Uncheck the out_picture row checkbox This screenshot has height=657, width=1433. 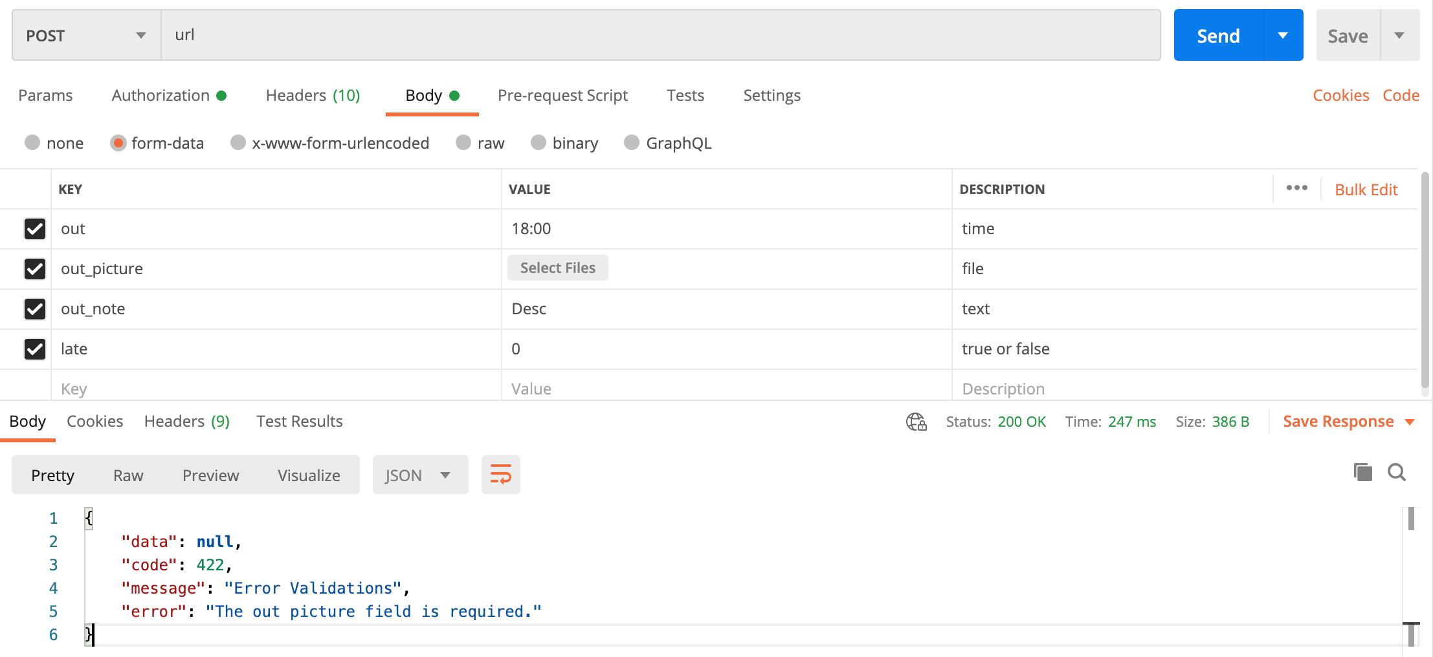pos(35,268)
